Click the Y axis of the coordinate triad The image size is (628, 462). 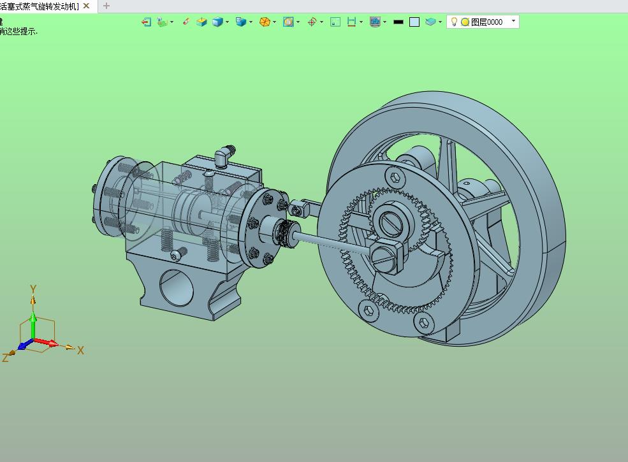[x=33, y=310]
